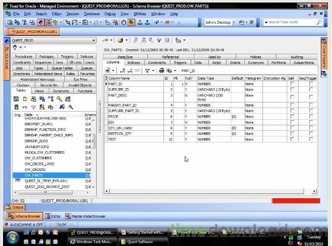Click the search magnifier in Toad World box
The image size is (332, 246).
[x=319, y=22]
